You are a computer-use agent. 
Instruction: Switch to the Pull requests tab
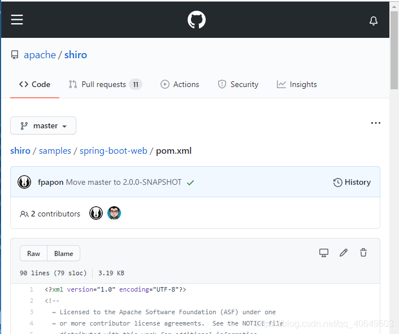coord(105,84)
